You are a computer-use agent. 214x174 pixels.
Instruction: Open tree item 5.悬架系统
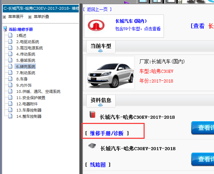(26, 60)
